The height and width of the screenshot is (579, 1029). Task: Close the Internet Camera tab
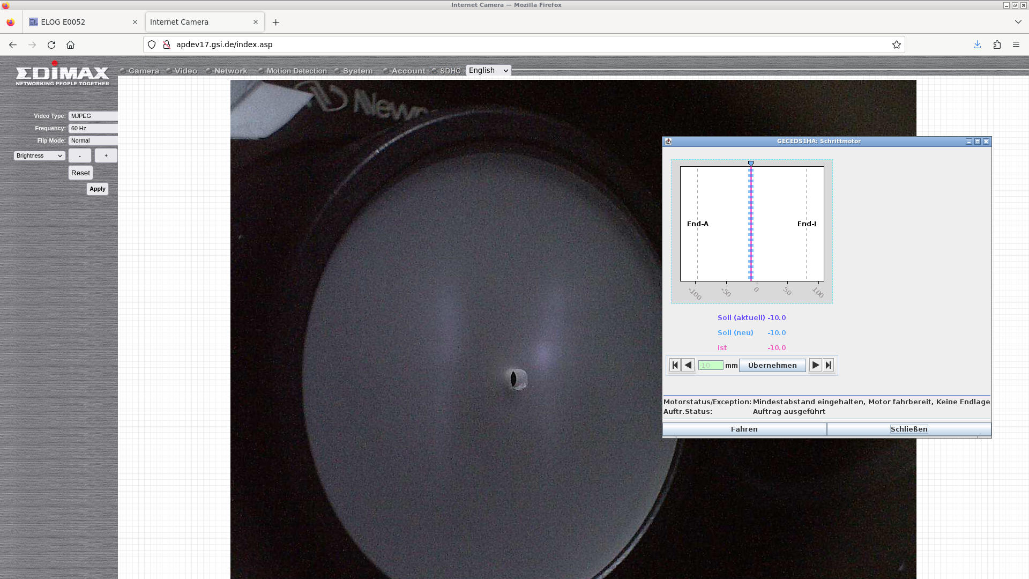pos(256,22)
